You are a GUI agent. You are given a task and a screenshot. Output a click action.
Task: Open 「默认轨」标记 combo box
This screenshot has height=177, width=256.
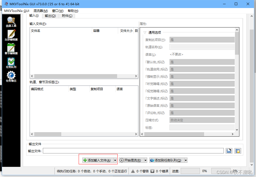202,62
